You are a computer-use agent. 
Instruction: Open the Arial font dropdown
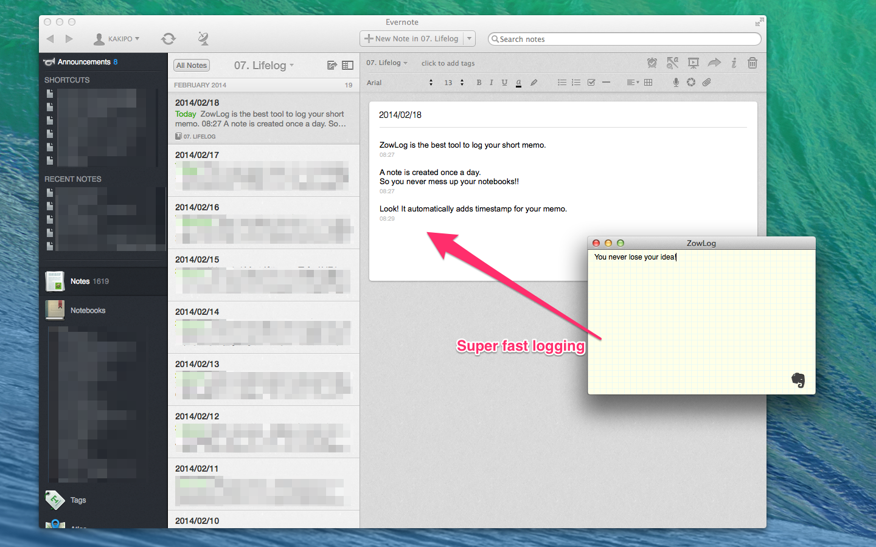click(x=400, y=83)
